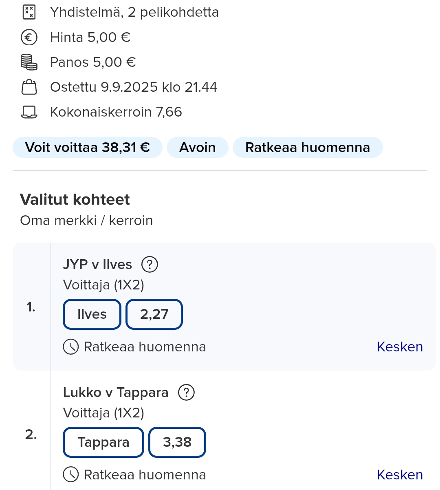Click the Voit voittaa 38,31 € chip
Screen dimensions: 440x490
[x=88, y=147]
